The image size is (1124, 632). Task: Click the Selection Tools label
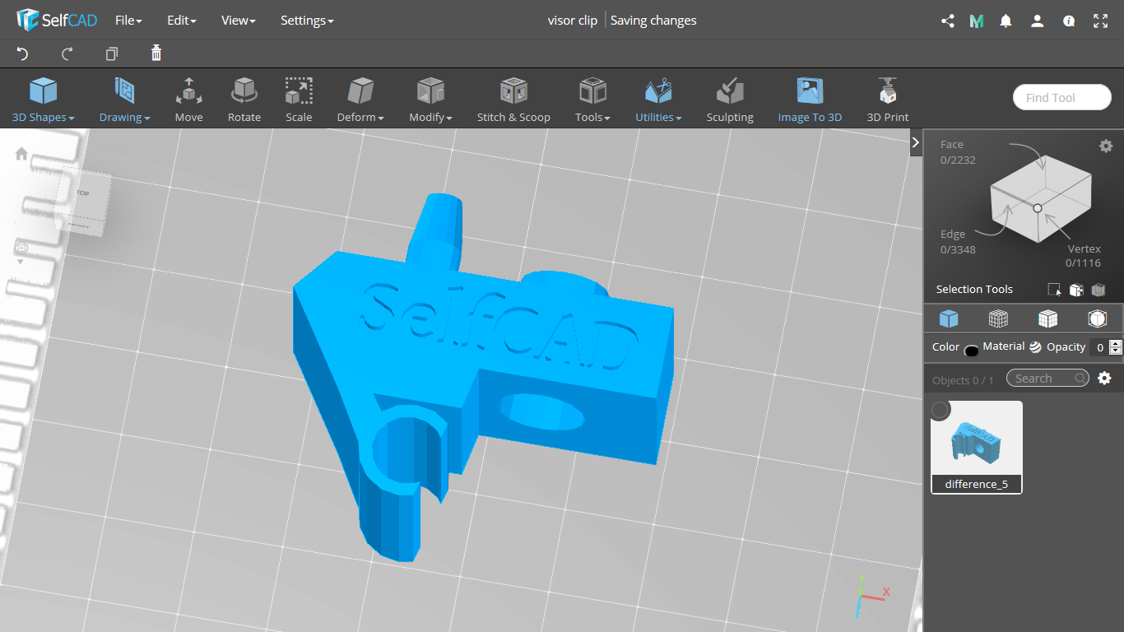pyautogui.click(x=974, y=290)
